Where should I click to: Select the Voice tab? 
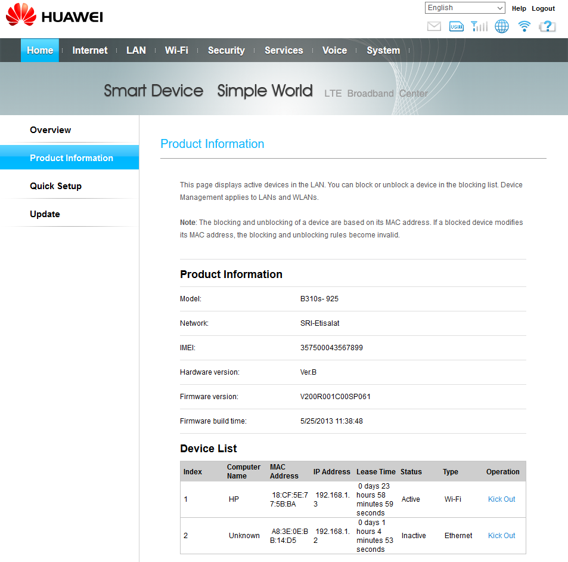(334, 51)
